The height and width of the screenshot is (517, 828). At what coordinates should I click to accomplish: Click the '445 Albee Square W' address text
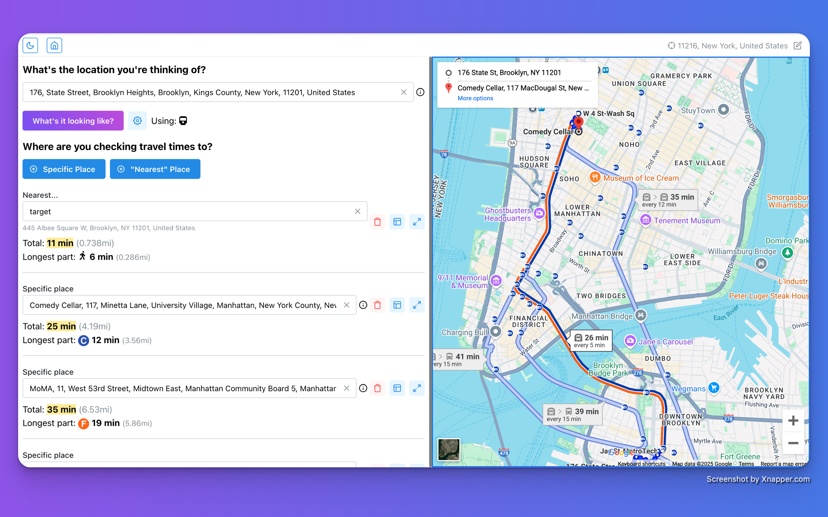coord(109,228)
